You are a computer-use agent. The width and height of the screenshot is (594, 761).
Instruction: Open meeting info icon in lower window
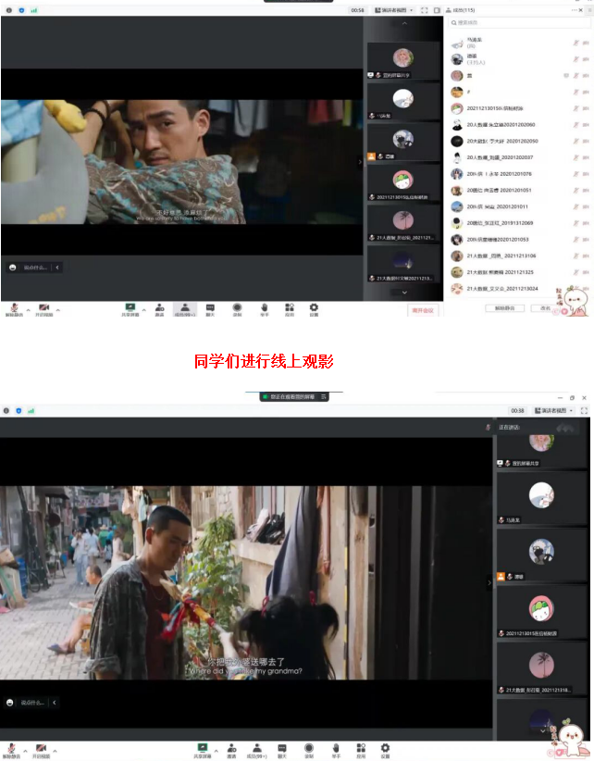coord(6,411)
